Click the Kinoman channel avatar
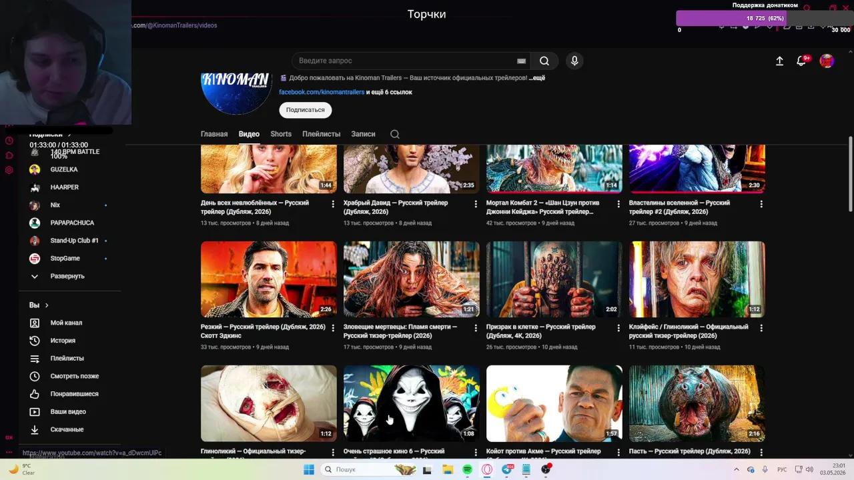Viewport: 854px width, 480px height. pos(236,94)
